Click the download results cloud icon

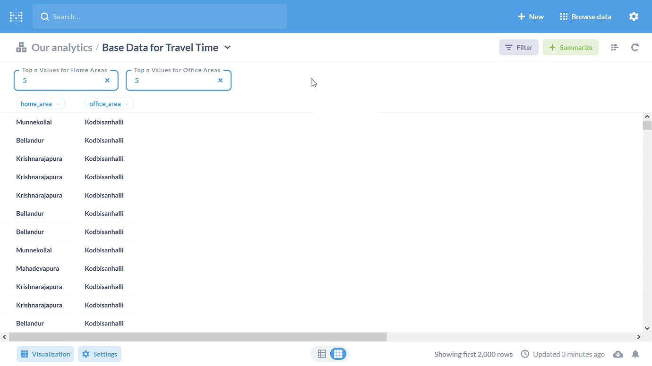pyautogui.click(x=618, y=354)
